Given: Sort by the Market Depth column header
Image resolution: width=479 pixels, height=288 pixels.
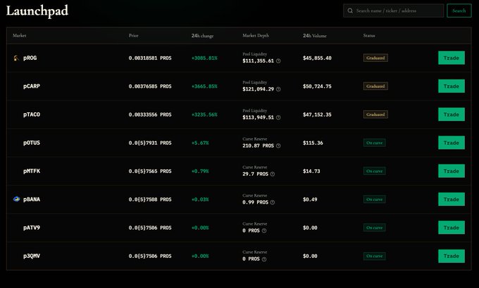Looking at the screenshot, I should click(x=256, y=36).
